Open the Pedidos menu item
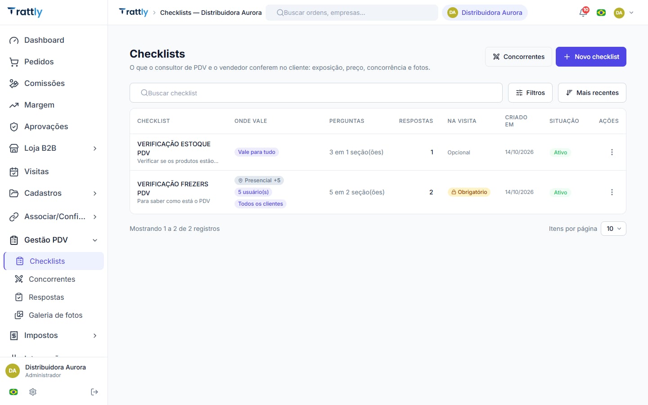Screen dimensions: 648x405 pos(54,62)
